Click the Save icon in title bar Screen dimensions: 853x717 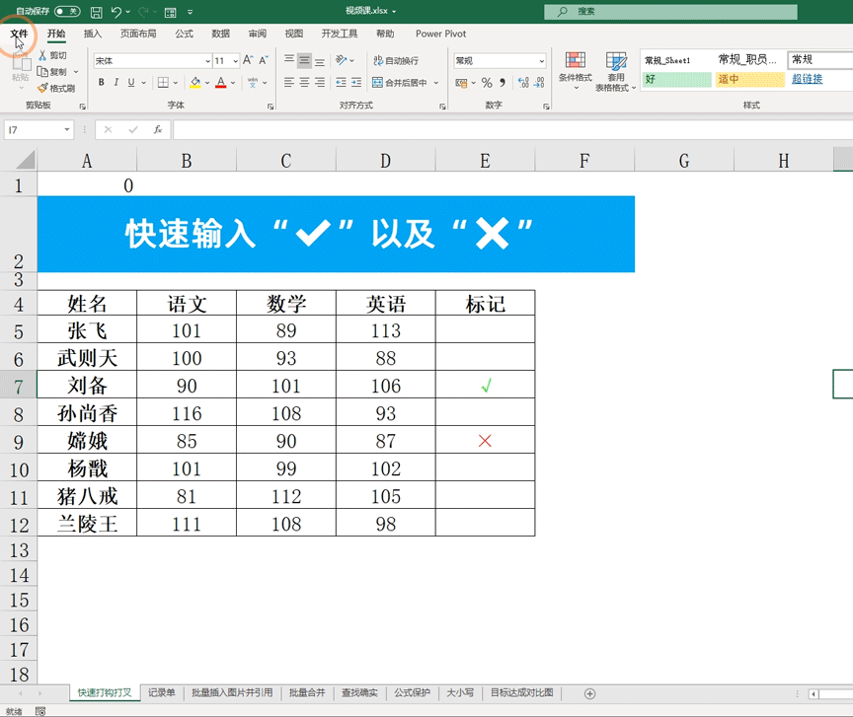[x=97, y=12]
